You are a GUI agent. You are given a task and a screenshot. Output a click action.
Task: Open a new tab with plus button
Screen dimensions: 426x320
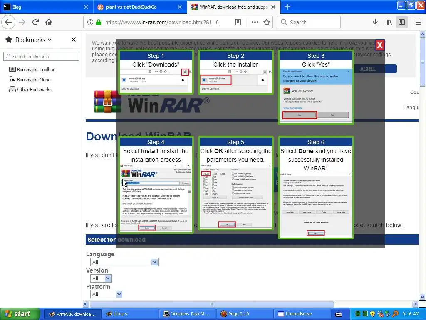pos(287,7)
